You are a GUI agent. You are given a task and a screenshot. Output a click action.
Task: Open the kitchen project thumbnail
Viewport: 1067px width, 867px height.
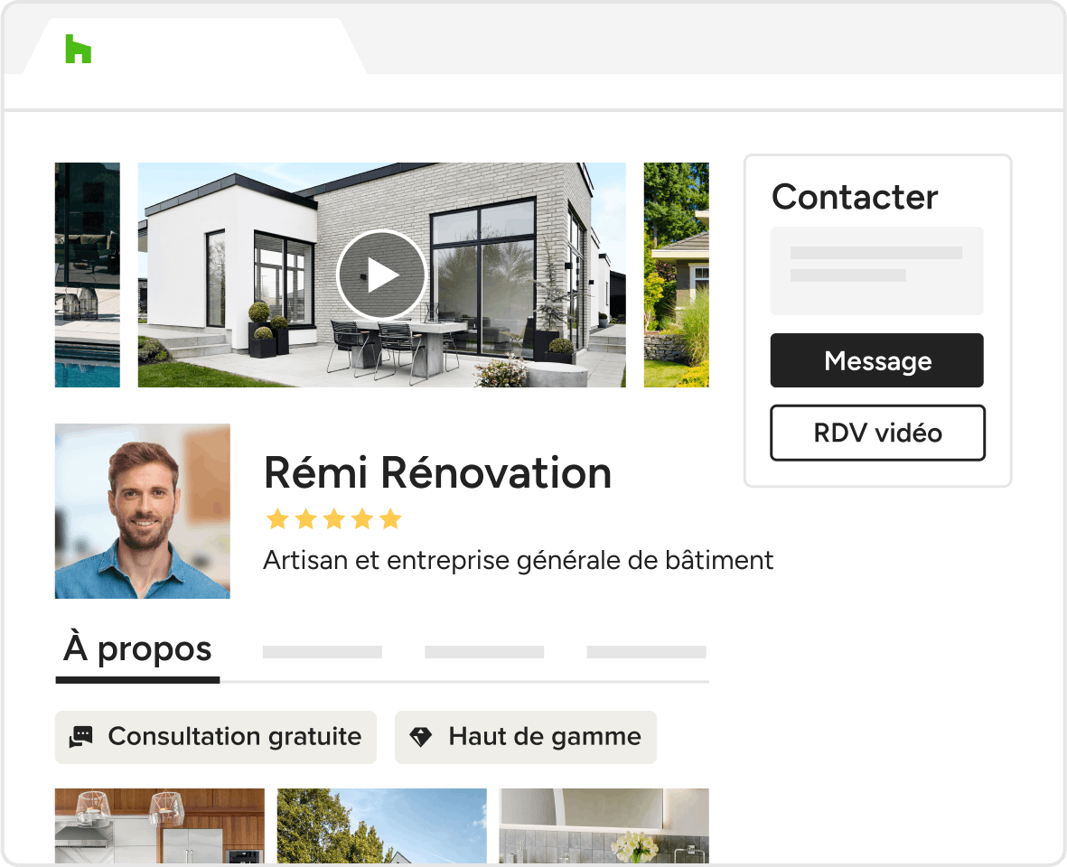tap(159, 825)
